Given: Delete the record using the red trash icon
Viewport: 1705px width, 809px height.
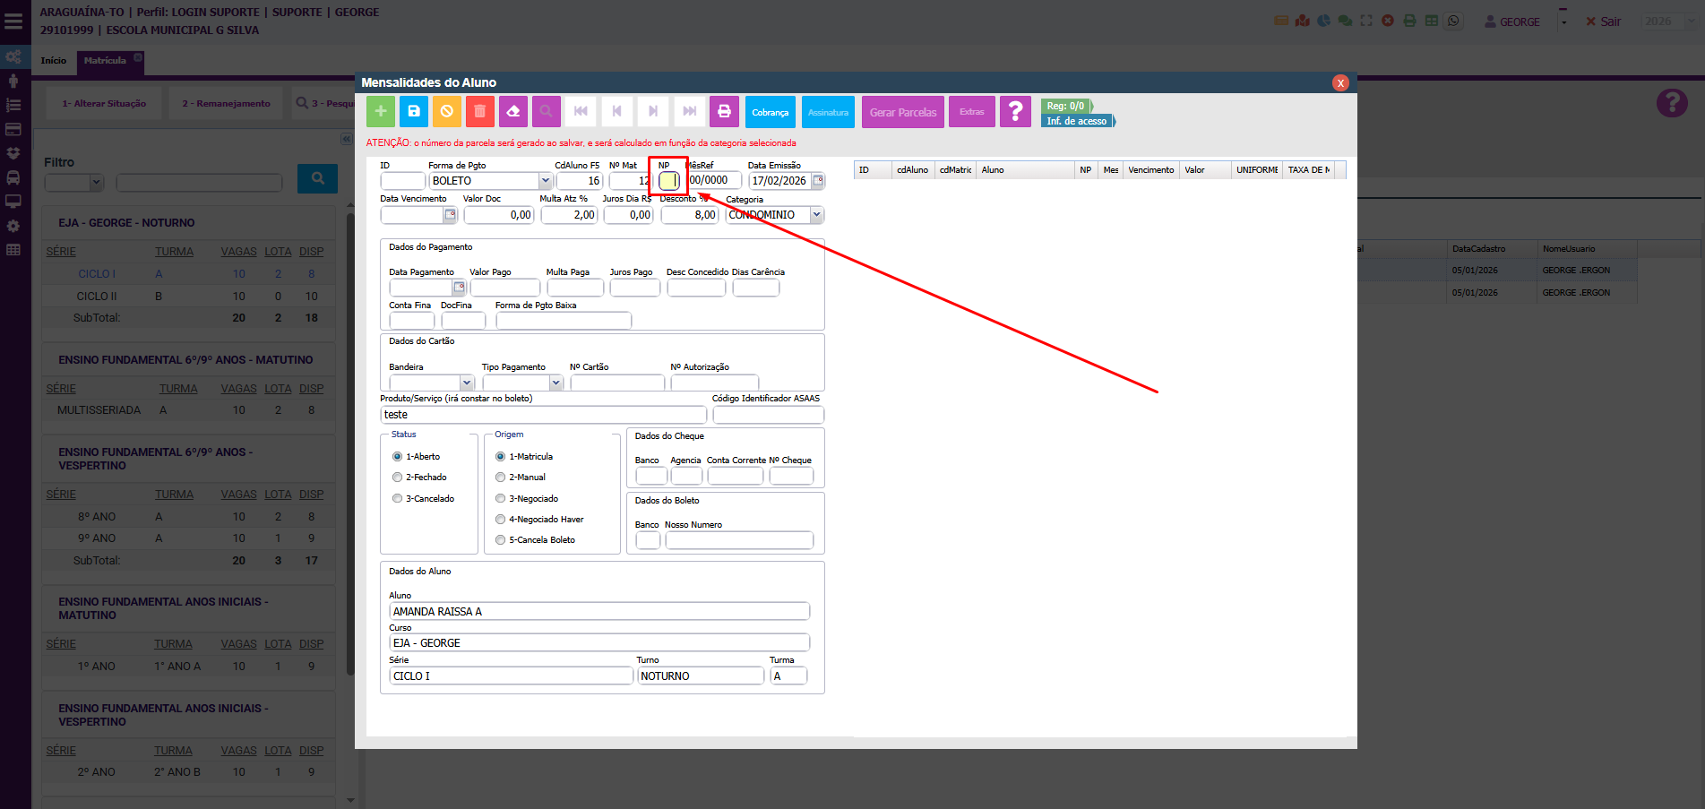Looking at the screenshot, I should (479, 112).
